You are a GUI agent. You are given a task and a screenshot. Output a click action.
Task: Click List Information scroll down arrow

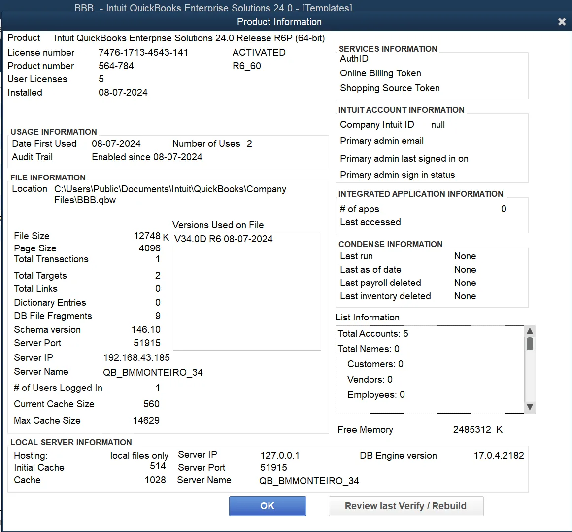530,407
